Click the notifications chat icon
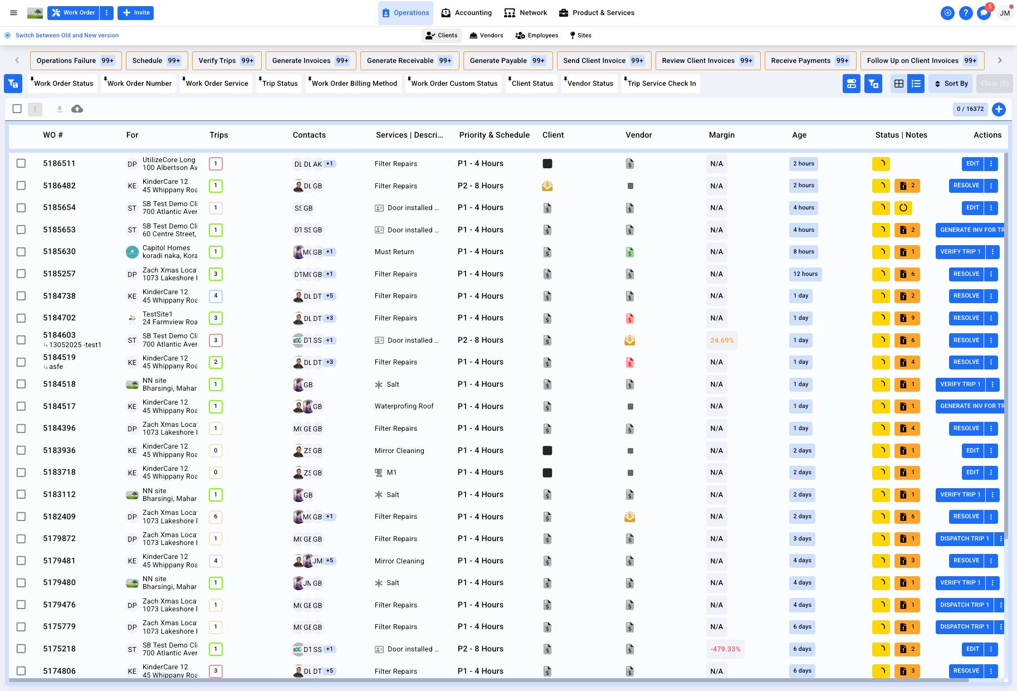Viewport: 1017px width, 691px height. tap(984, 13)
